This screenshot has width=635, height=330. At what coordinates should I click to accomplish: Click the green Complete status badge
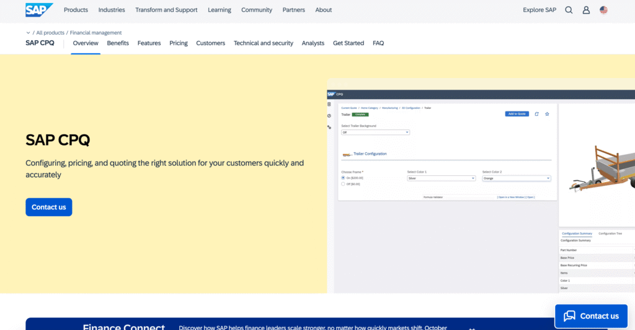[360, 115]
